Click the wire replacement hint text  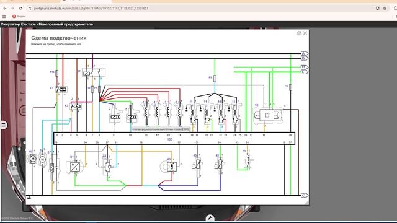(56, 44)
